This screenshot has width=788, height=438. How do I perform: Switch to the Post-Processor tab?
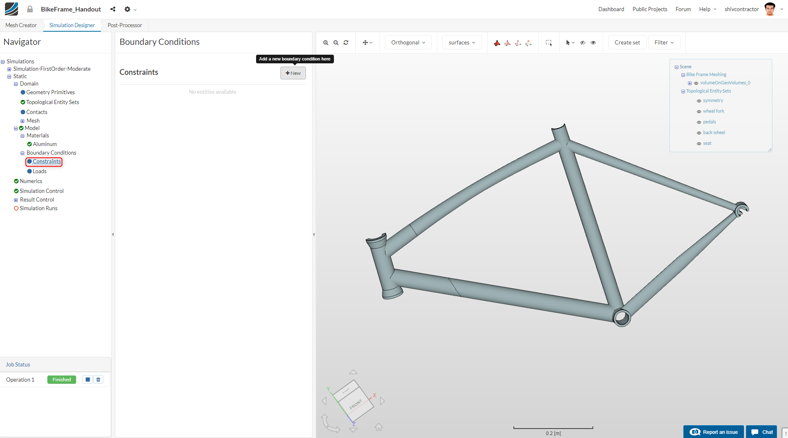(124, 25)
